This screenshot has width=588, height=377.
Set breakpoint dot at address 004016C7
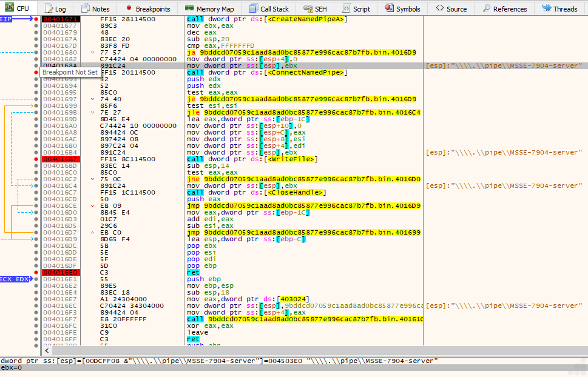(37, 192)
